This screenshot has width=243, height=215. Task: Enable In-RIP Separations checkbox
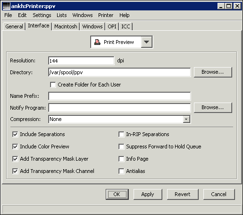(121, 134)
